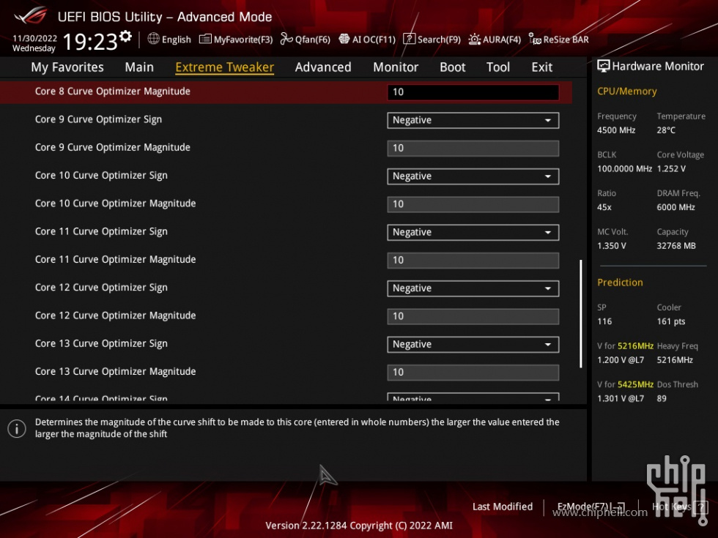Screen dimensions: 718x538
Task: Click the 5425MHz voltage prediction label
Action: [x=626, y=384]
